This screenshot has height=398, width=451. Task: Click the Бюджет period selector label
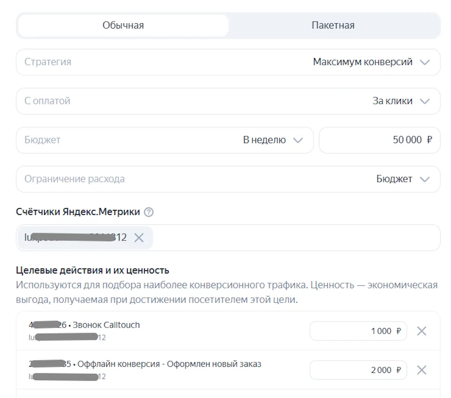click(x=42, y=140)
